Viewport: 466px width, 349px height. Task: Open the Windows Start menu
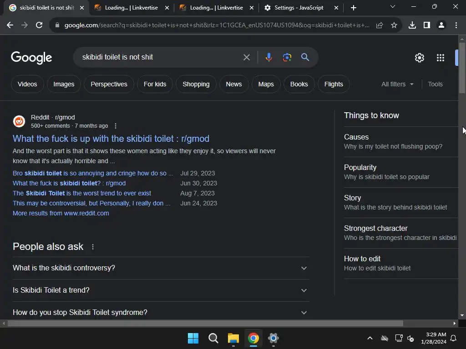193,338
